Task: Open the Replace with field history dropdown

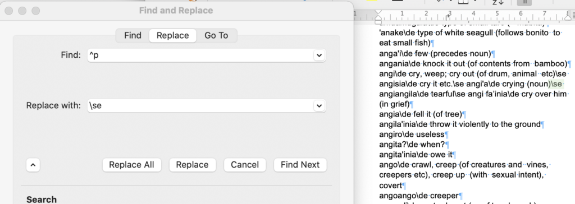Action: (319, 106)
